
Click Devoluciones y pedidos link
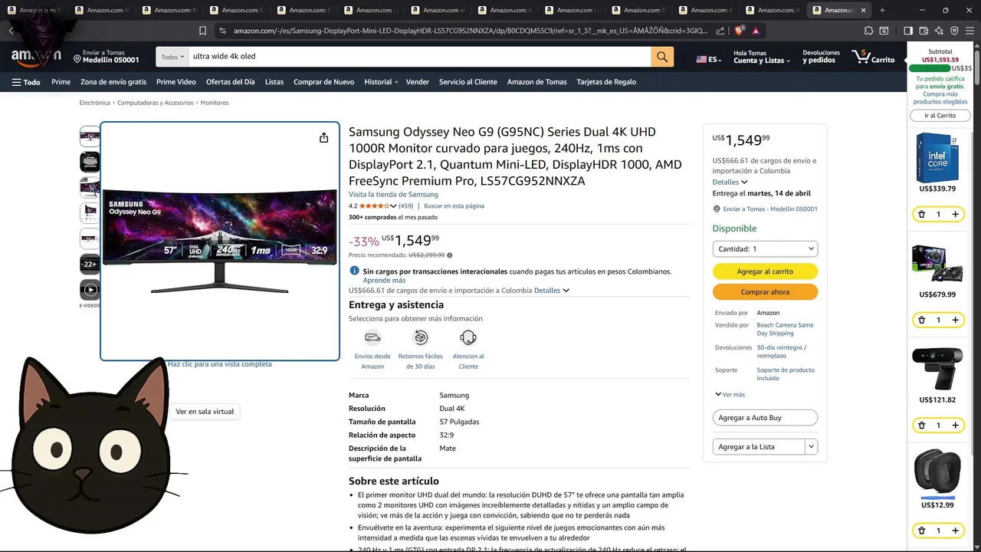pyautogui.click(x=821, y=57)
